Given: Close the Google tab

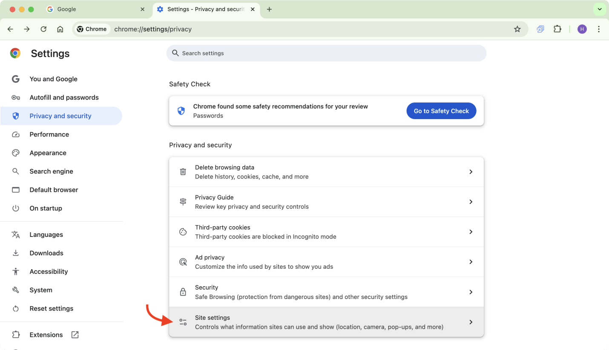Looking at the screenshot, I should pyautogui.click(x=143, y=9).
